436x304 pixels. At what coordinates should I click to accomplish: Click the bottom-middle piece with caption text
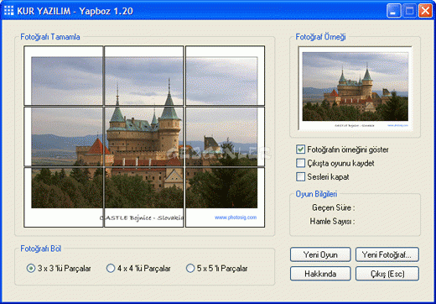click(144, 197)
